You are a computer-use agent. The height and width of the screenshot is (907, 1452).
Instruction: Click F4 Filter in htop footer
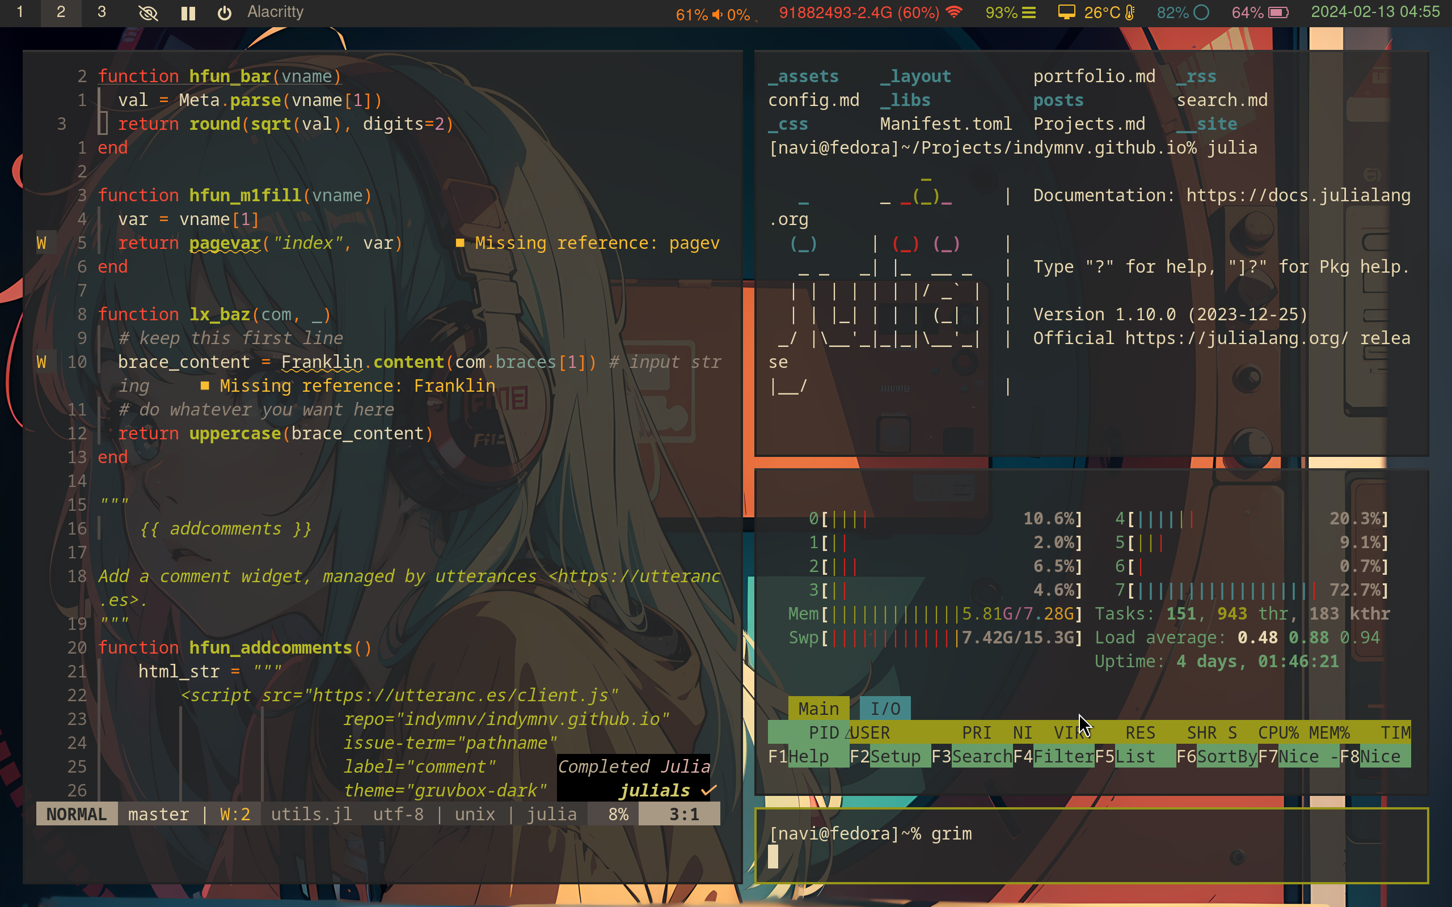pyautogui.click(x=1054, y=756)
